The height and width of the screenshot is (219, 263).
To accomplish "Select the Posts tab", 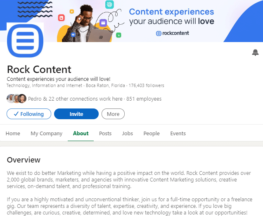I will [x=105, y=133].
